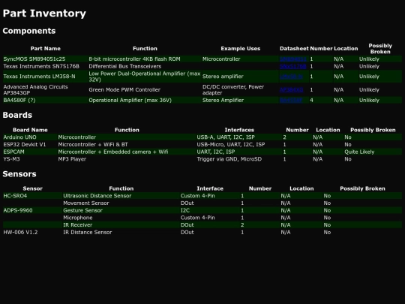
Task: Click the 'Sensor' column header
Action: click(32, 188)
